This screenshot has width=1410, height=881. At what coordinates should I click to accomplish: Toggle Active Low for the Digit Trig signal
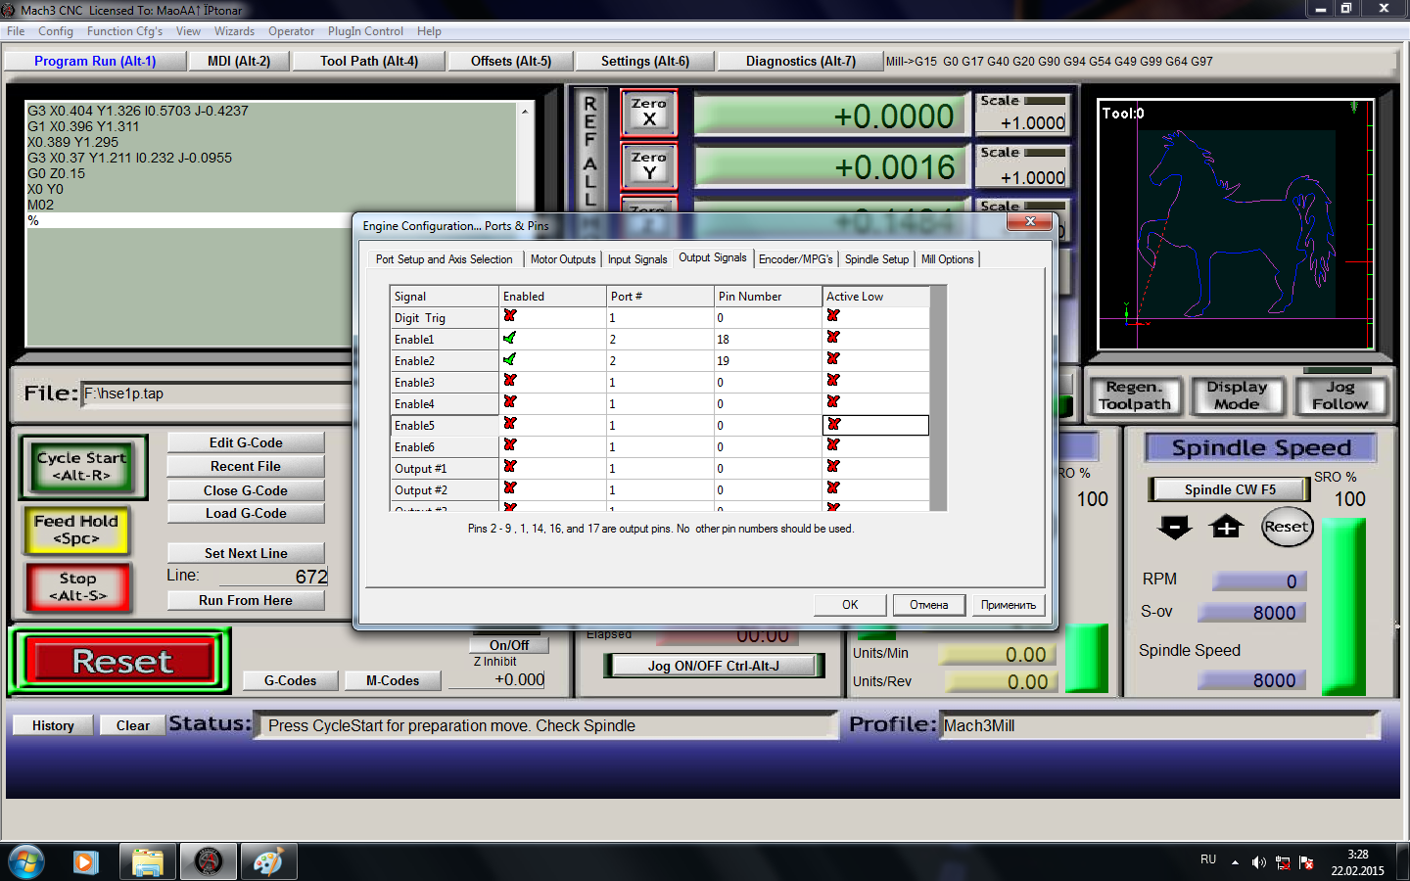point(833,316)
